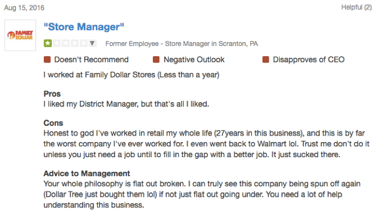Click the third empty rating star

[66, 43]
